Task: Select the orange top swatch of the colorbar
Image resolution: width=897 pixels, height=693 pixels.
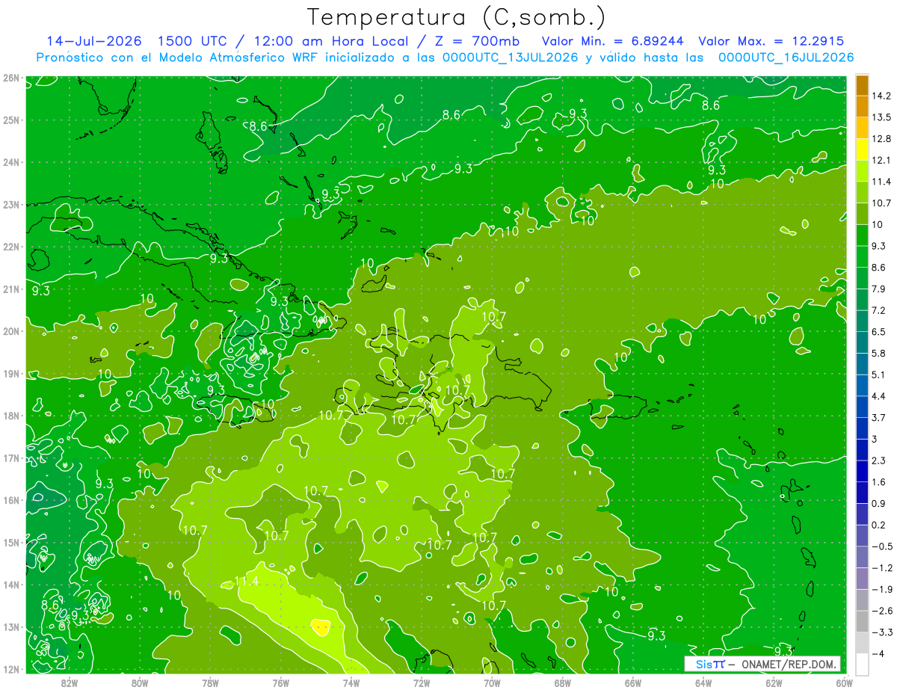Action: click(862, 85)
